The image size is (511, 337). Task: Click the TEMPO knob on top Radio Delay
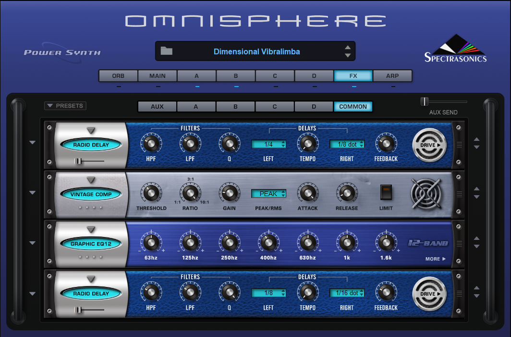308,143
